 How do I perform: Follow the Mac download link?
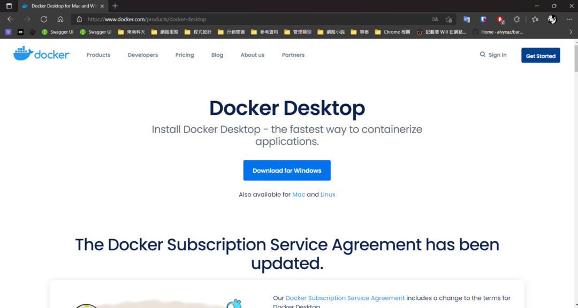299,195
